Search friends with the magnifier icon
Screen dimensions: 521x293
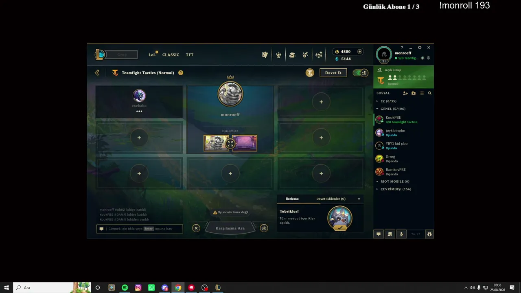pyautogui.click(x=429, y=93)
